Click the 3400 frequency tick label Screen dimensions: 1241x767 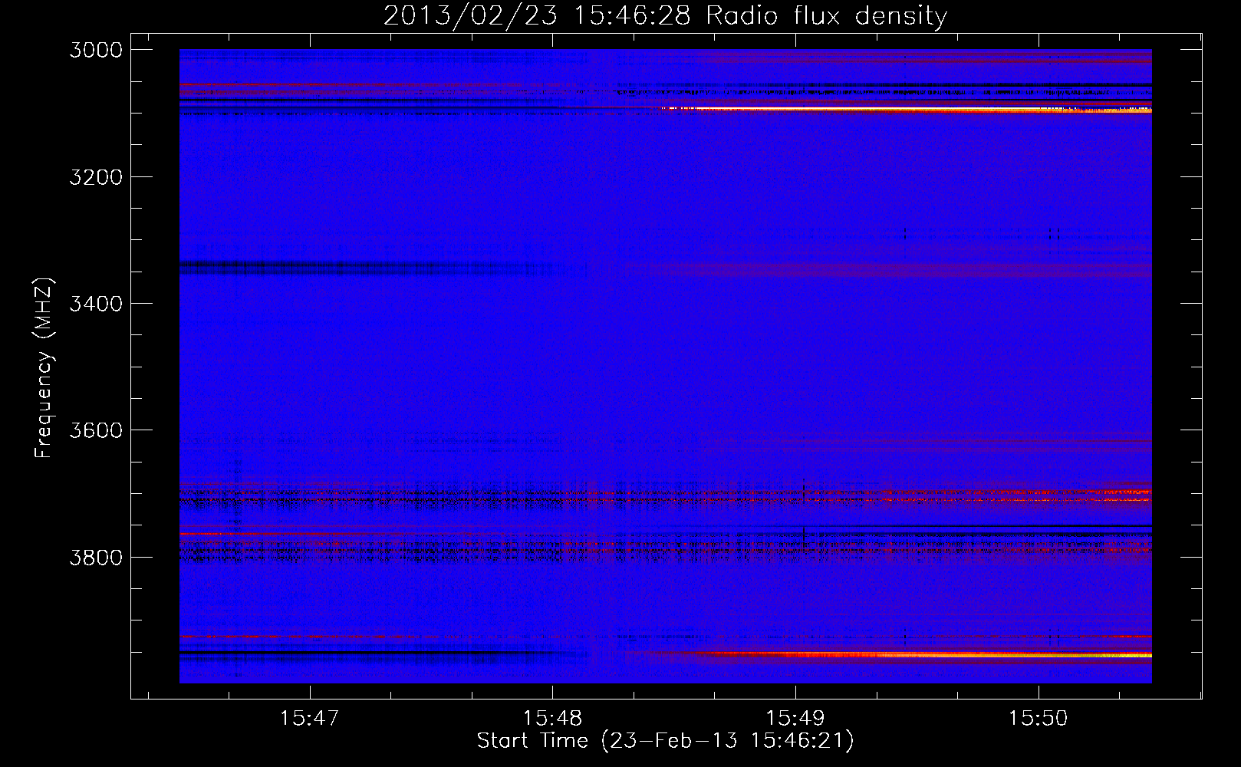point(96,304)
